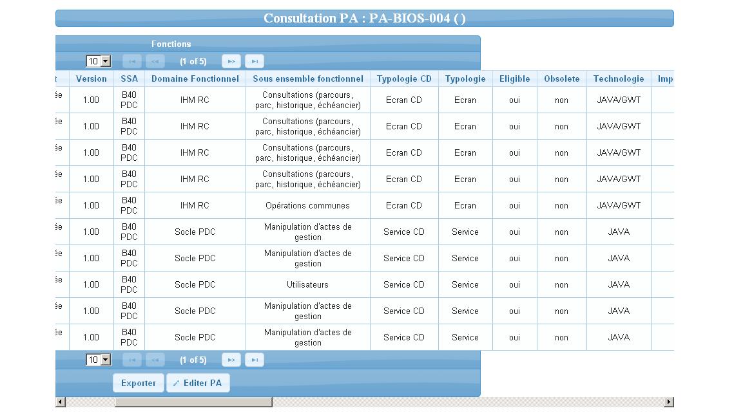Open rows-per-page dropdown in bottom paginator

point(99,360)
